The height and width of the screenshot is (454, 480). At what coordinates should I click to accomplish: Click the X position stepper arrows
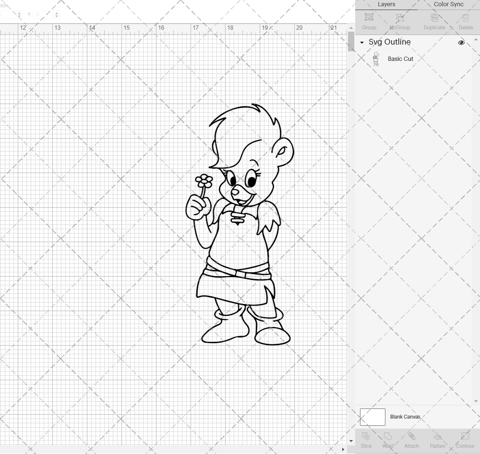coord(19,15)
